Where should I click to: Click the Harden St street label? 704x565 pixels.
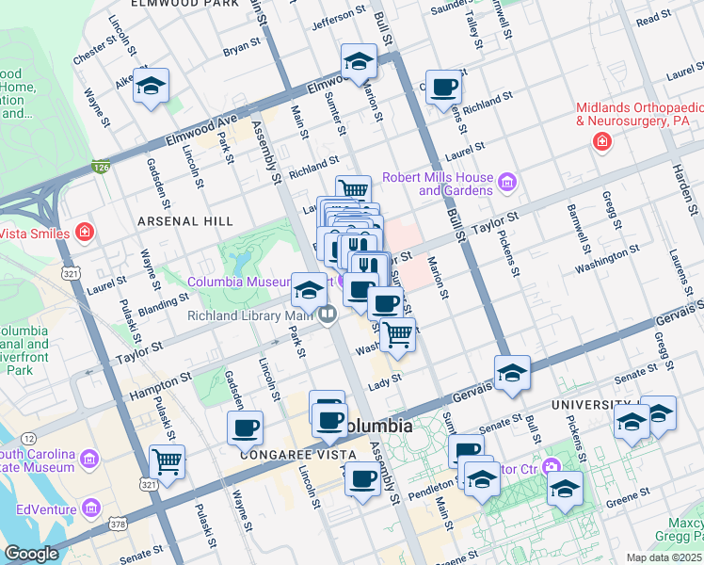pyautogui.click(x=685, y=189)
